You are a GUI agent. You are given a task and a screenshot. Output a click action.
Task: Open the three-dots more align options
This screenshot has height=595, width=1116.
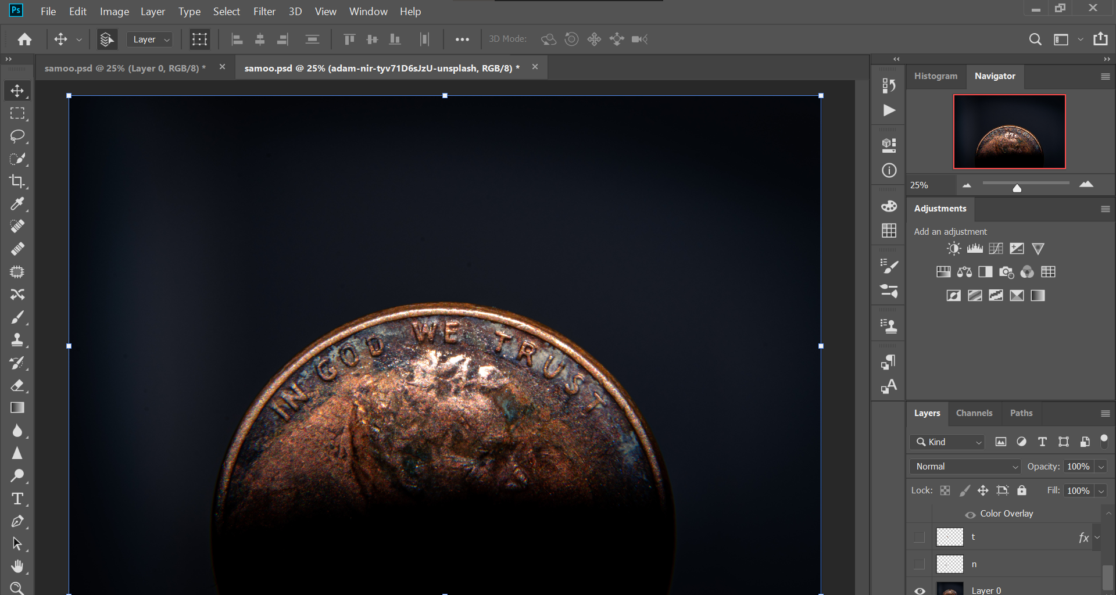point(462,40)
